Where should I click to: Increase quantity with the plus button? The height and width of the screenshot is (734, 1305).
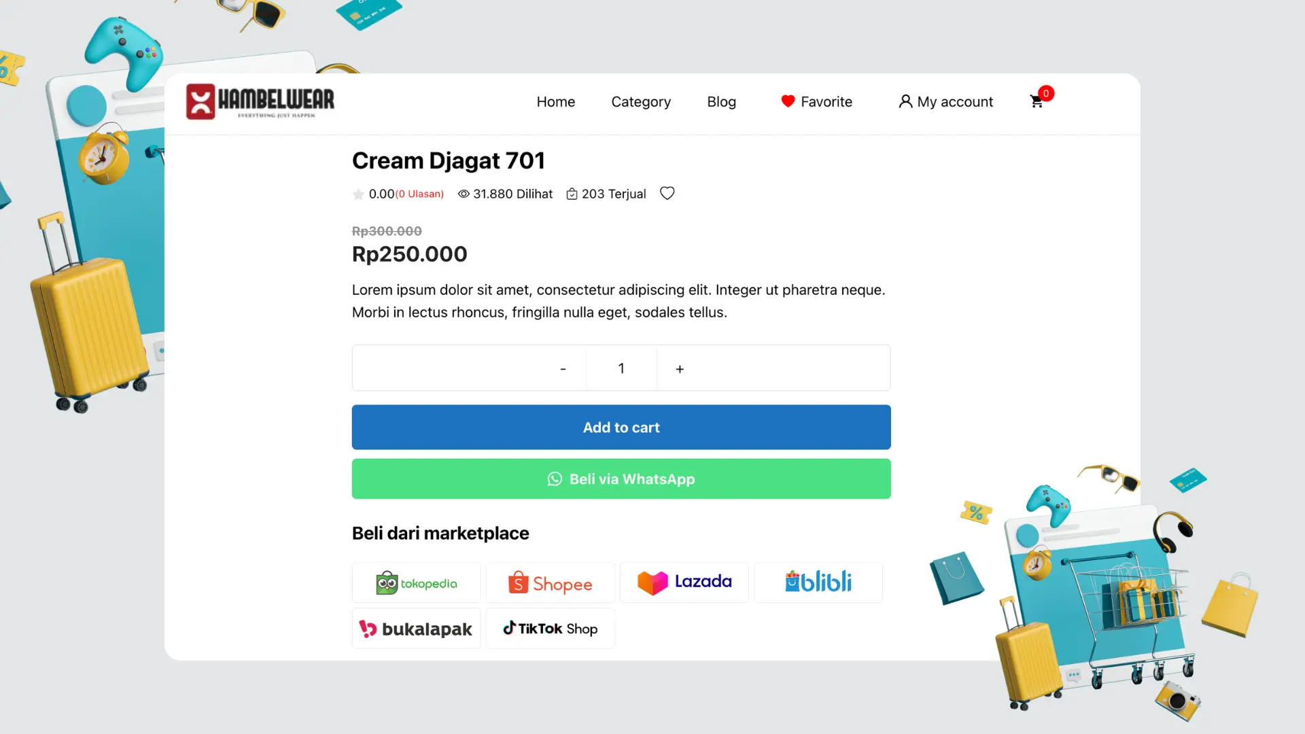(x=680, y=369)
